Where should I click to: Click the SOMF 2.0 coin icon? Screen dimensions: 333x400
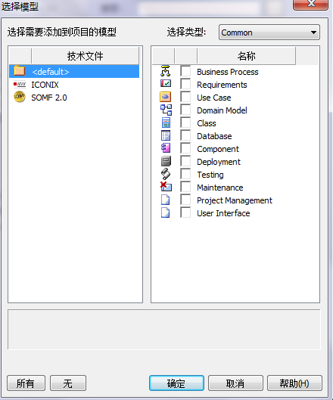pos(20,97)
